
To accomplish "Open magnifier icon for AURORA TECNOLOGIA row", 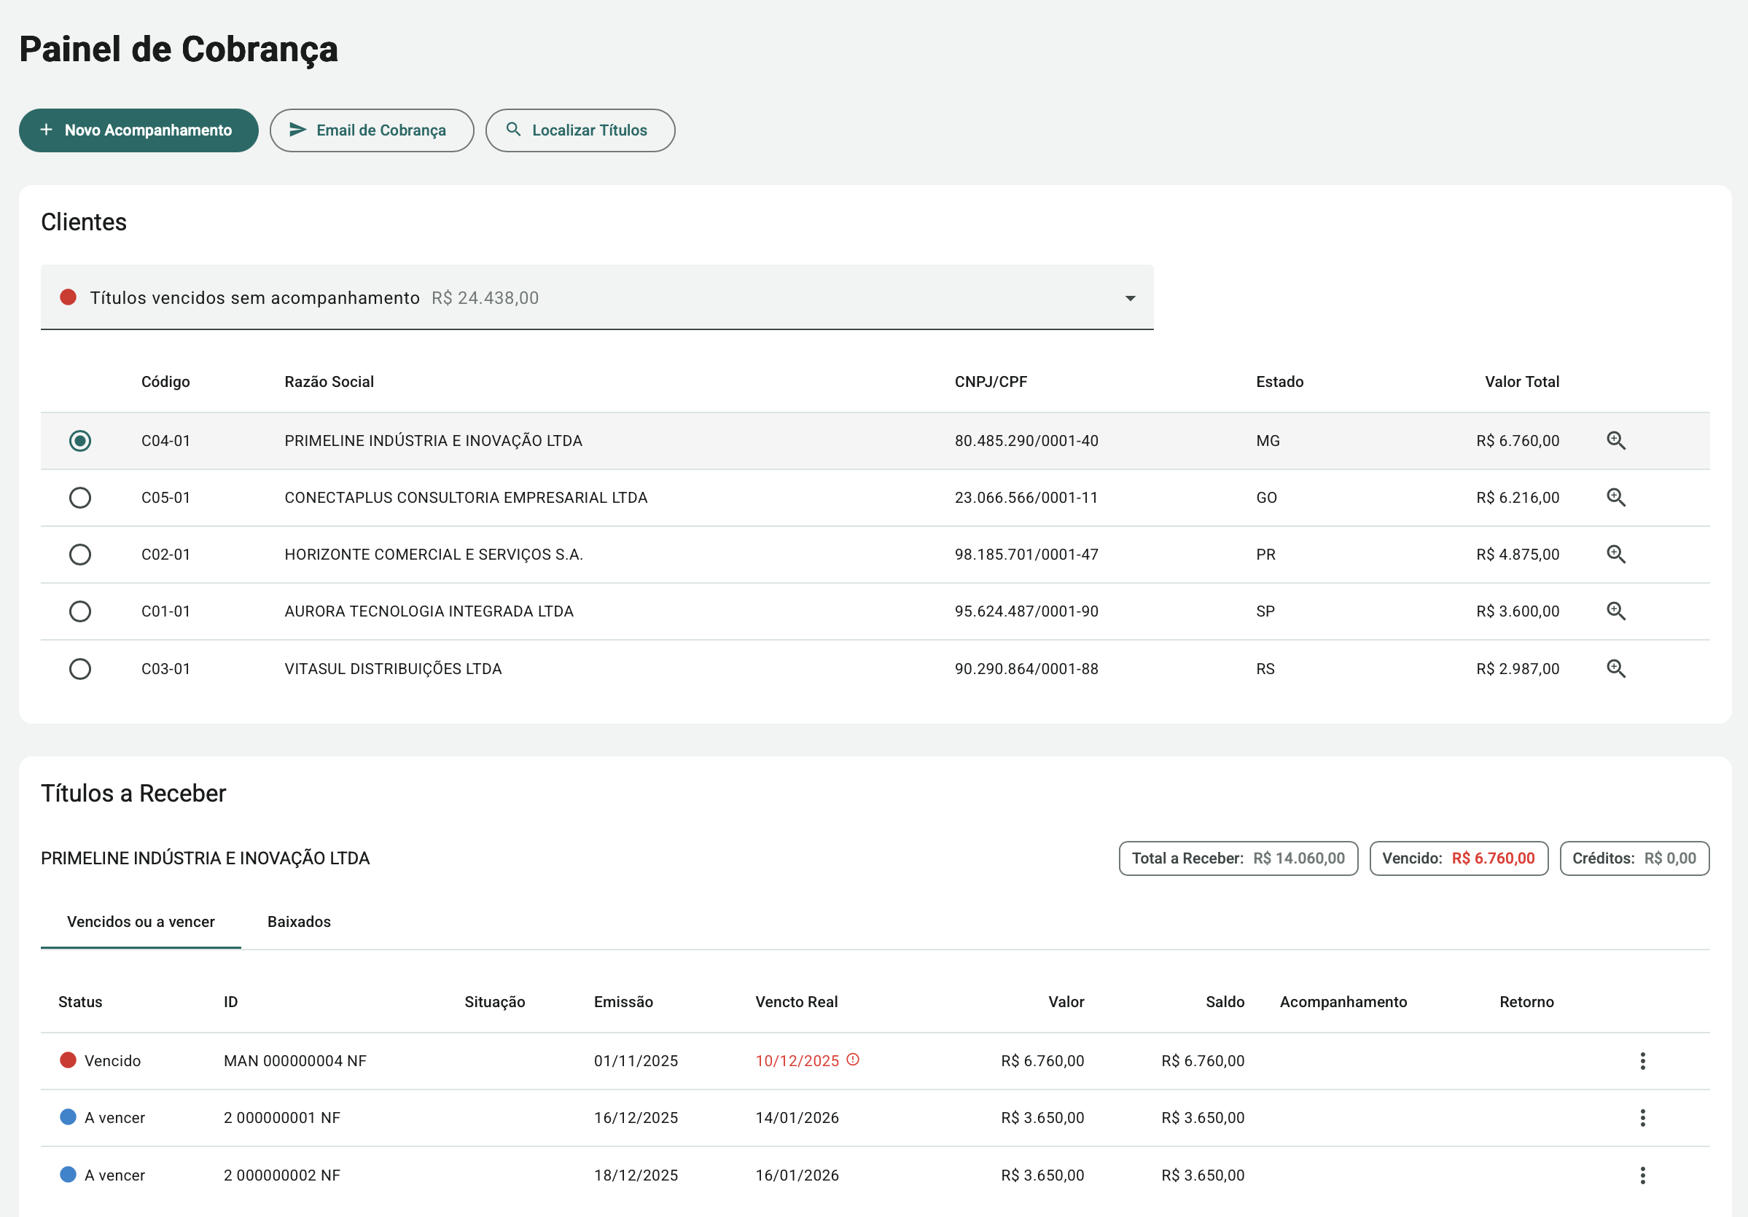I will coord(1615,611).
